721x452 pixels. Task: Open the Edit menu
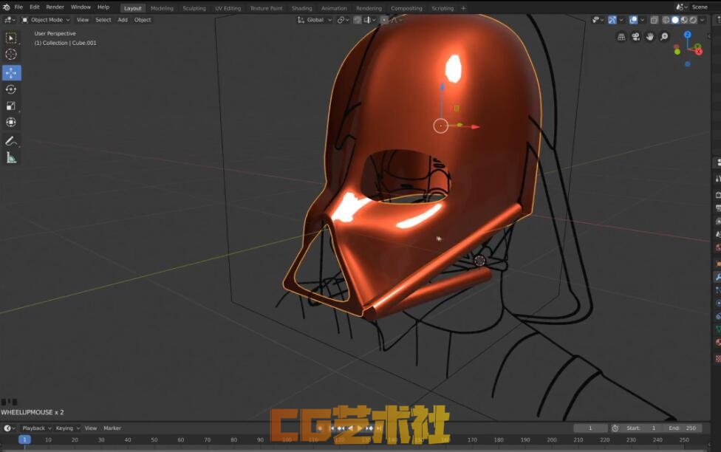point(35,7)
